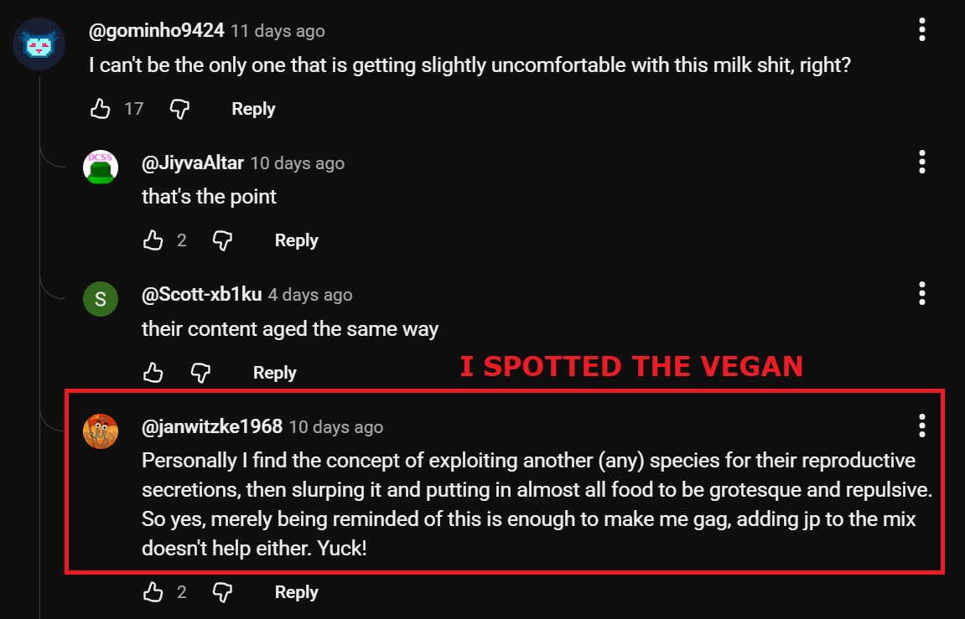Dislike @JiyvaAltar's reply
The width and height of the screenshot is (965, 619).
pos(222,240)
